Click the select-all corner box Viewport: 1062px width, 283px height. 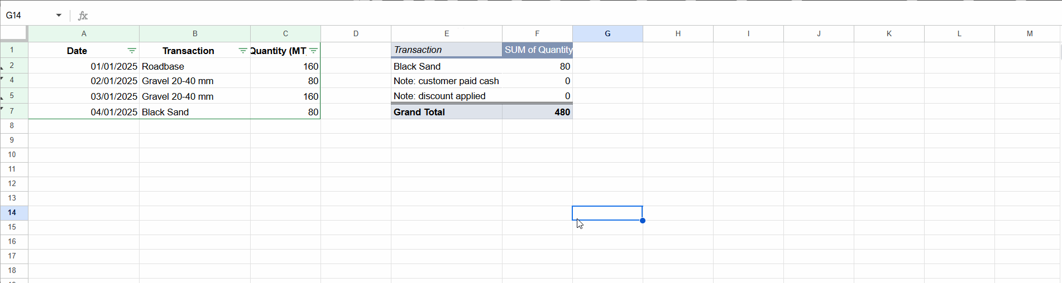(x=13, y=33)
